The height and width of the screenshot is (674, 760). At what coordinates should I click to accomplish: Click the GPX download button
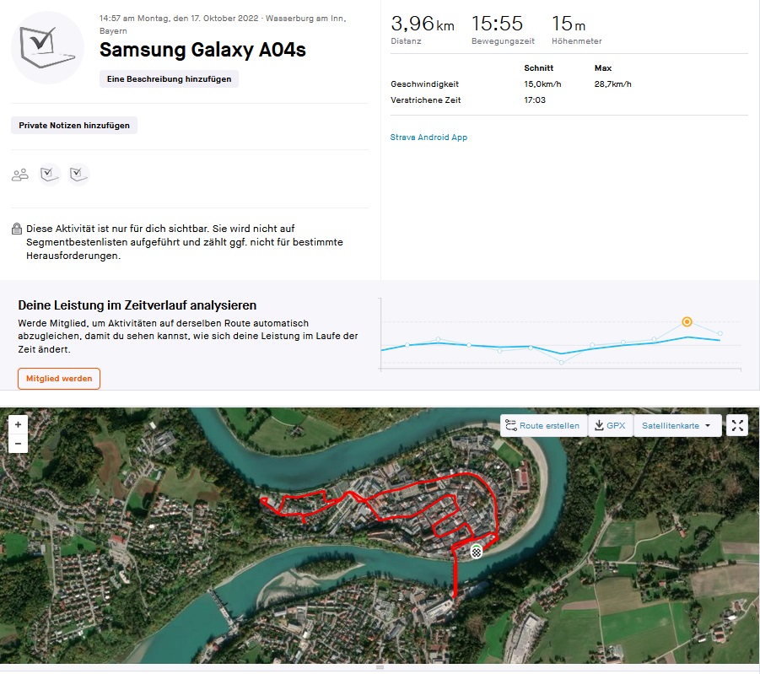pos(610,426)
